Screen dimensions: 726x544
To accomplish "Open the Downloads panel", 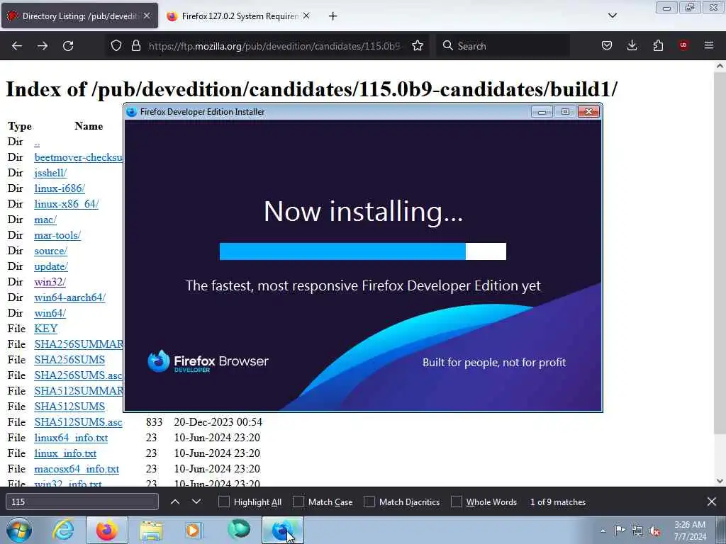I will [632, 46].
